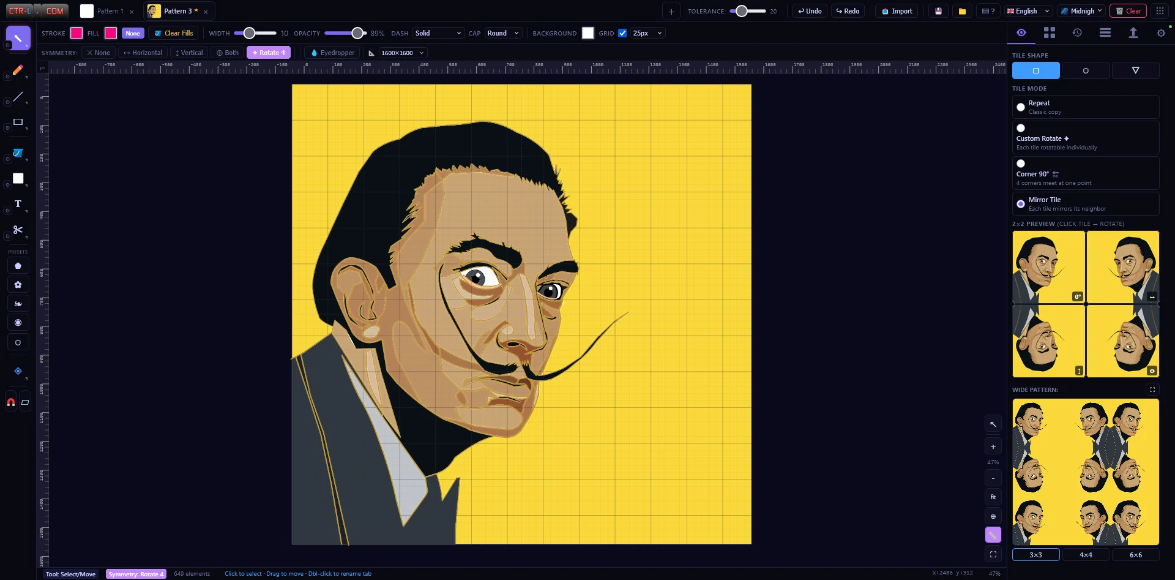Open the export upload panel tab
This screenshot has width=1175, height=580.
click(x=1133, y=33)
